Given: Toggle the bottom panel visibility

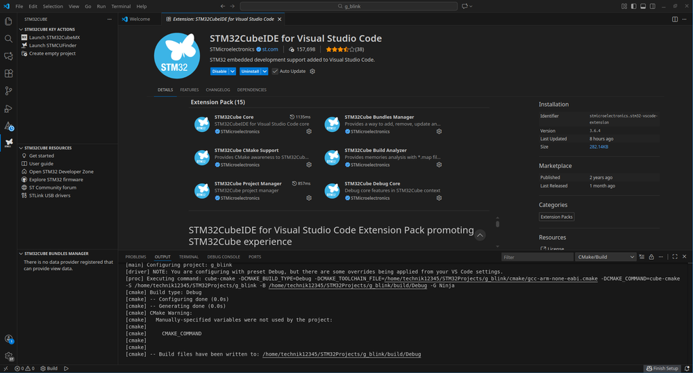Looking at the screenshot, I should 643,6.
